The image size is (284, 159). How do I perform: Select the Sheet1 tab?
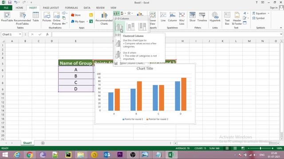[28, 143]
